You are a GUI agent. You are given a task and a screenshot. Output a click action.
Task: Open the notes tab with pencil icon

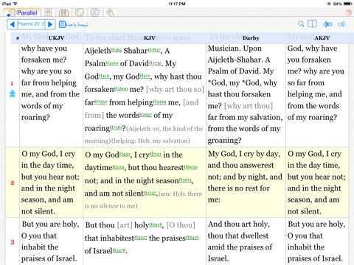(x=95, y=13)
